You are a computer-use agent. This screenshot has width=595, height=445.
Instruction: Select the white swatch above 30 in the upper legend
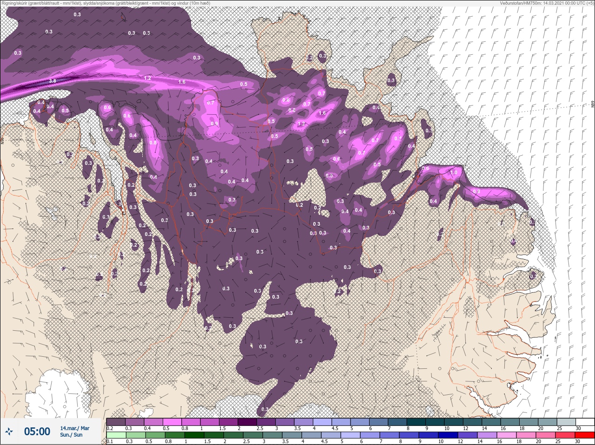click(585, 422)
